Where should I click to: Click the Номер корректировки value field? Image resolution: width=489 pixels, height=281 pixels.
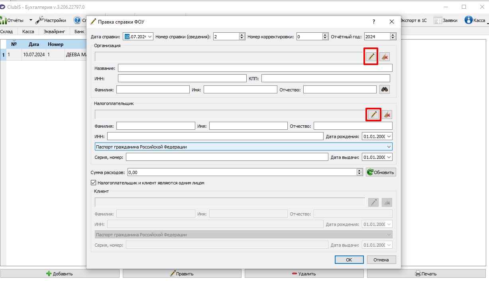(x=309, y=37)
